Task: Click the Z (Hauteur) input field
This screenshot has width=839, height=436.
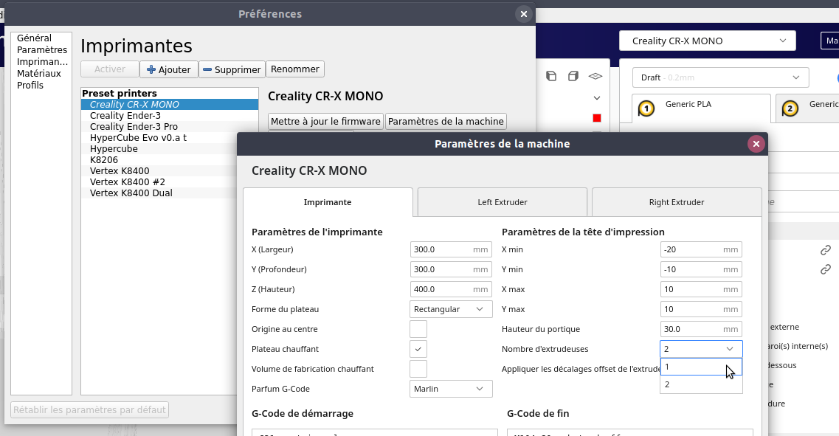Action: 451,289
